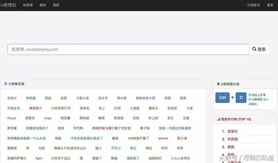Screen dimensions: 278x163
Task: Open the 迪丽热巴 tag
Action: point(155,158)
